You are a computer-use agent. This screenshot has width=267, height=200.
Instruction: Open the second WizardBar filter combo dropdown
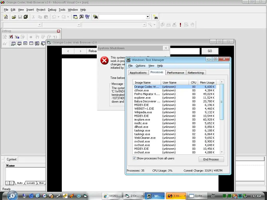pos(79,25)
